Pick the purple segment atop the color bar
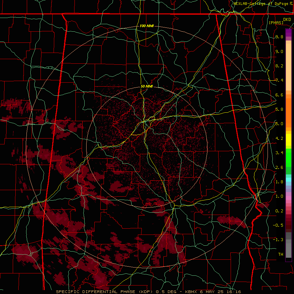Image resolution: width=294 pixels, height=294 pixels. click(x=288, y=33)
